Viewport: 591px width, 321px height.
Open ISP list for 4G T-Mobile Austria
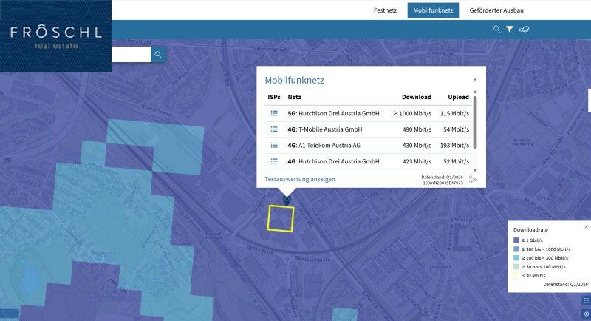pos(274,129)
